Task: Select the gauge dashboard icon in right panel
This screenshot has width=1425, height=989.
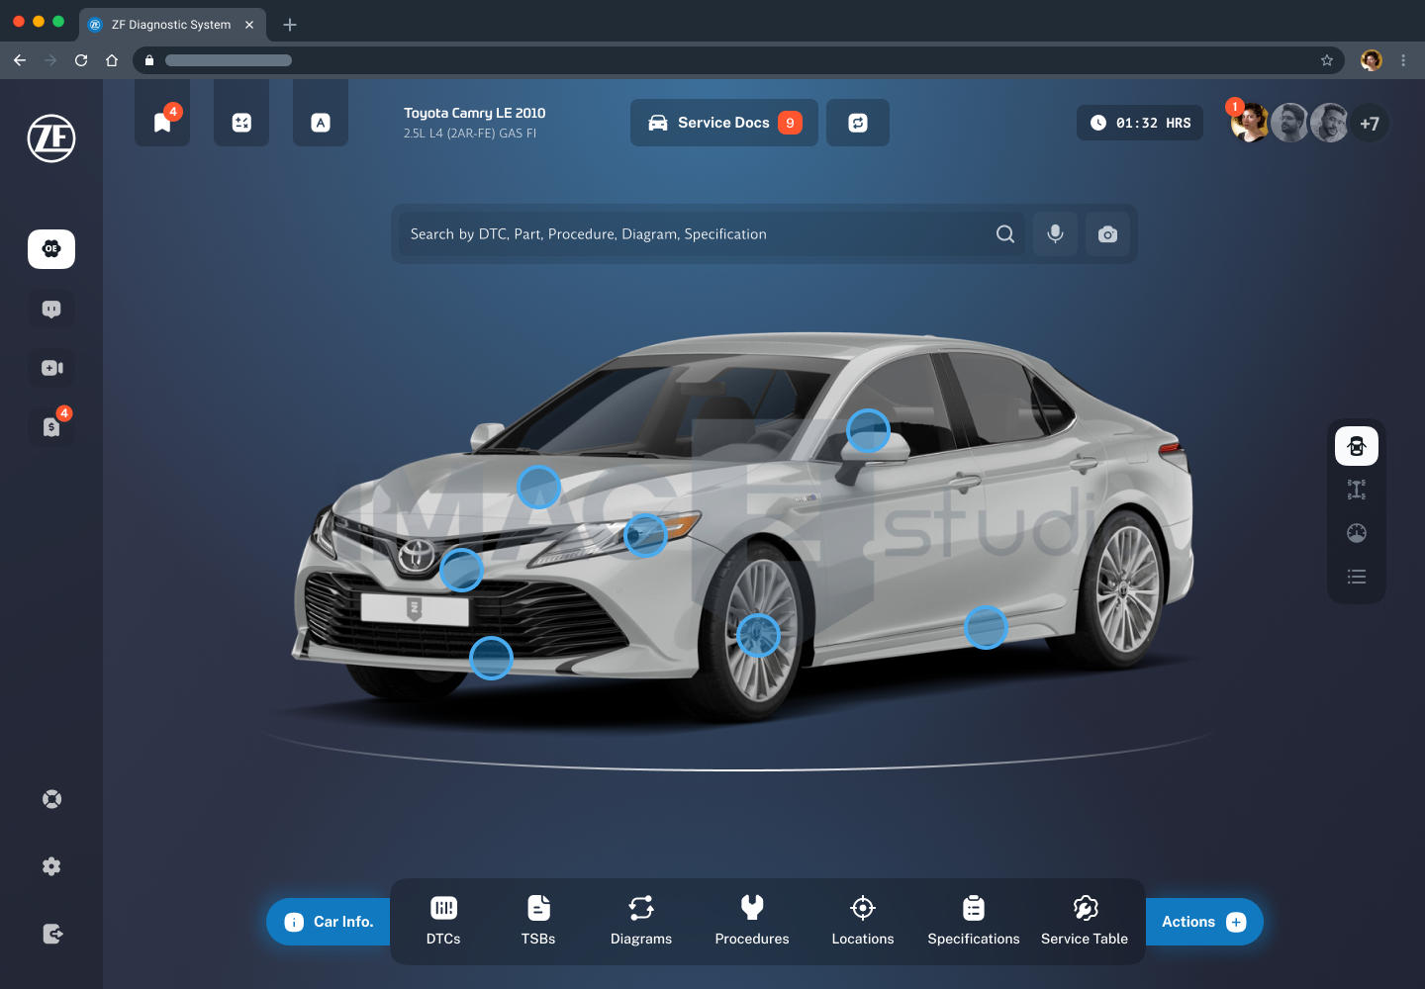Action: (x=1357, y=533)
